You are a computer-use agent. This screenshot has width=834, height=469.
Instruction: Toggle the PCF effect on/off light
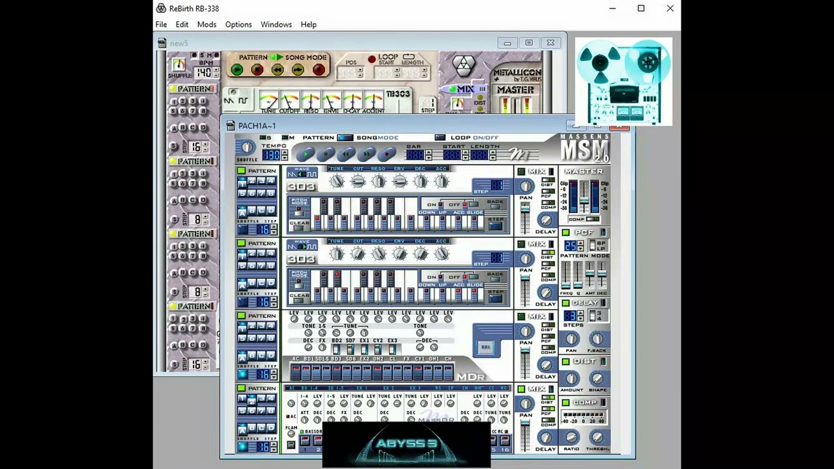[x=566, y=233]
